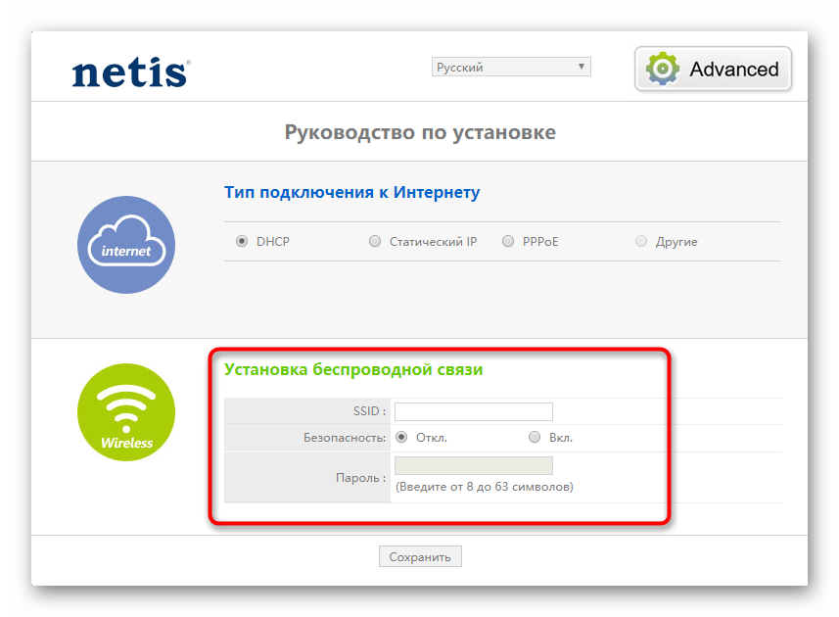The width and height of the screenshot is (839, 617).
Task: Click the Установка беспроводной связи title
Action: point(352,369)
